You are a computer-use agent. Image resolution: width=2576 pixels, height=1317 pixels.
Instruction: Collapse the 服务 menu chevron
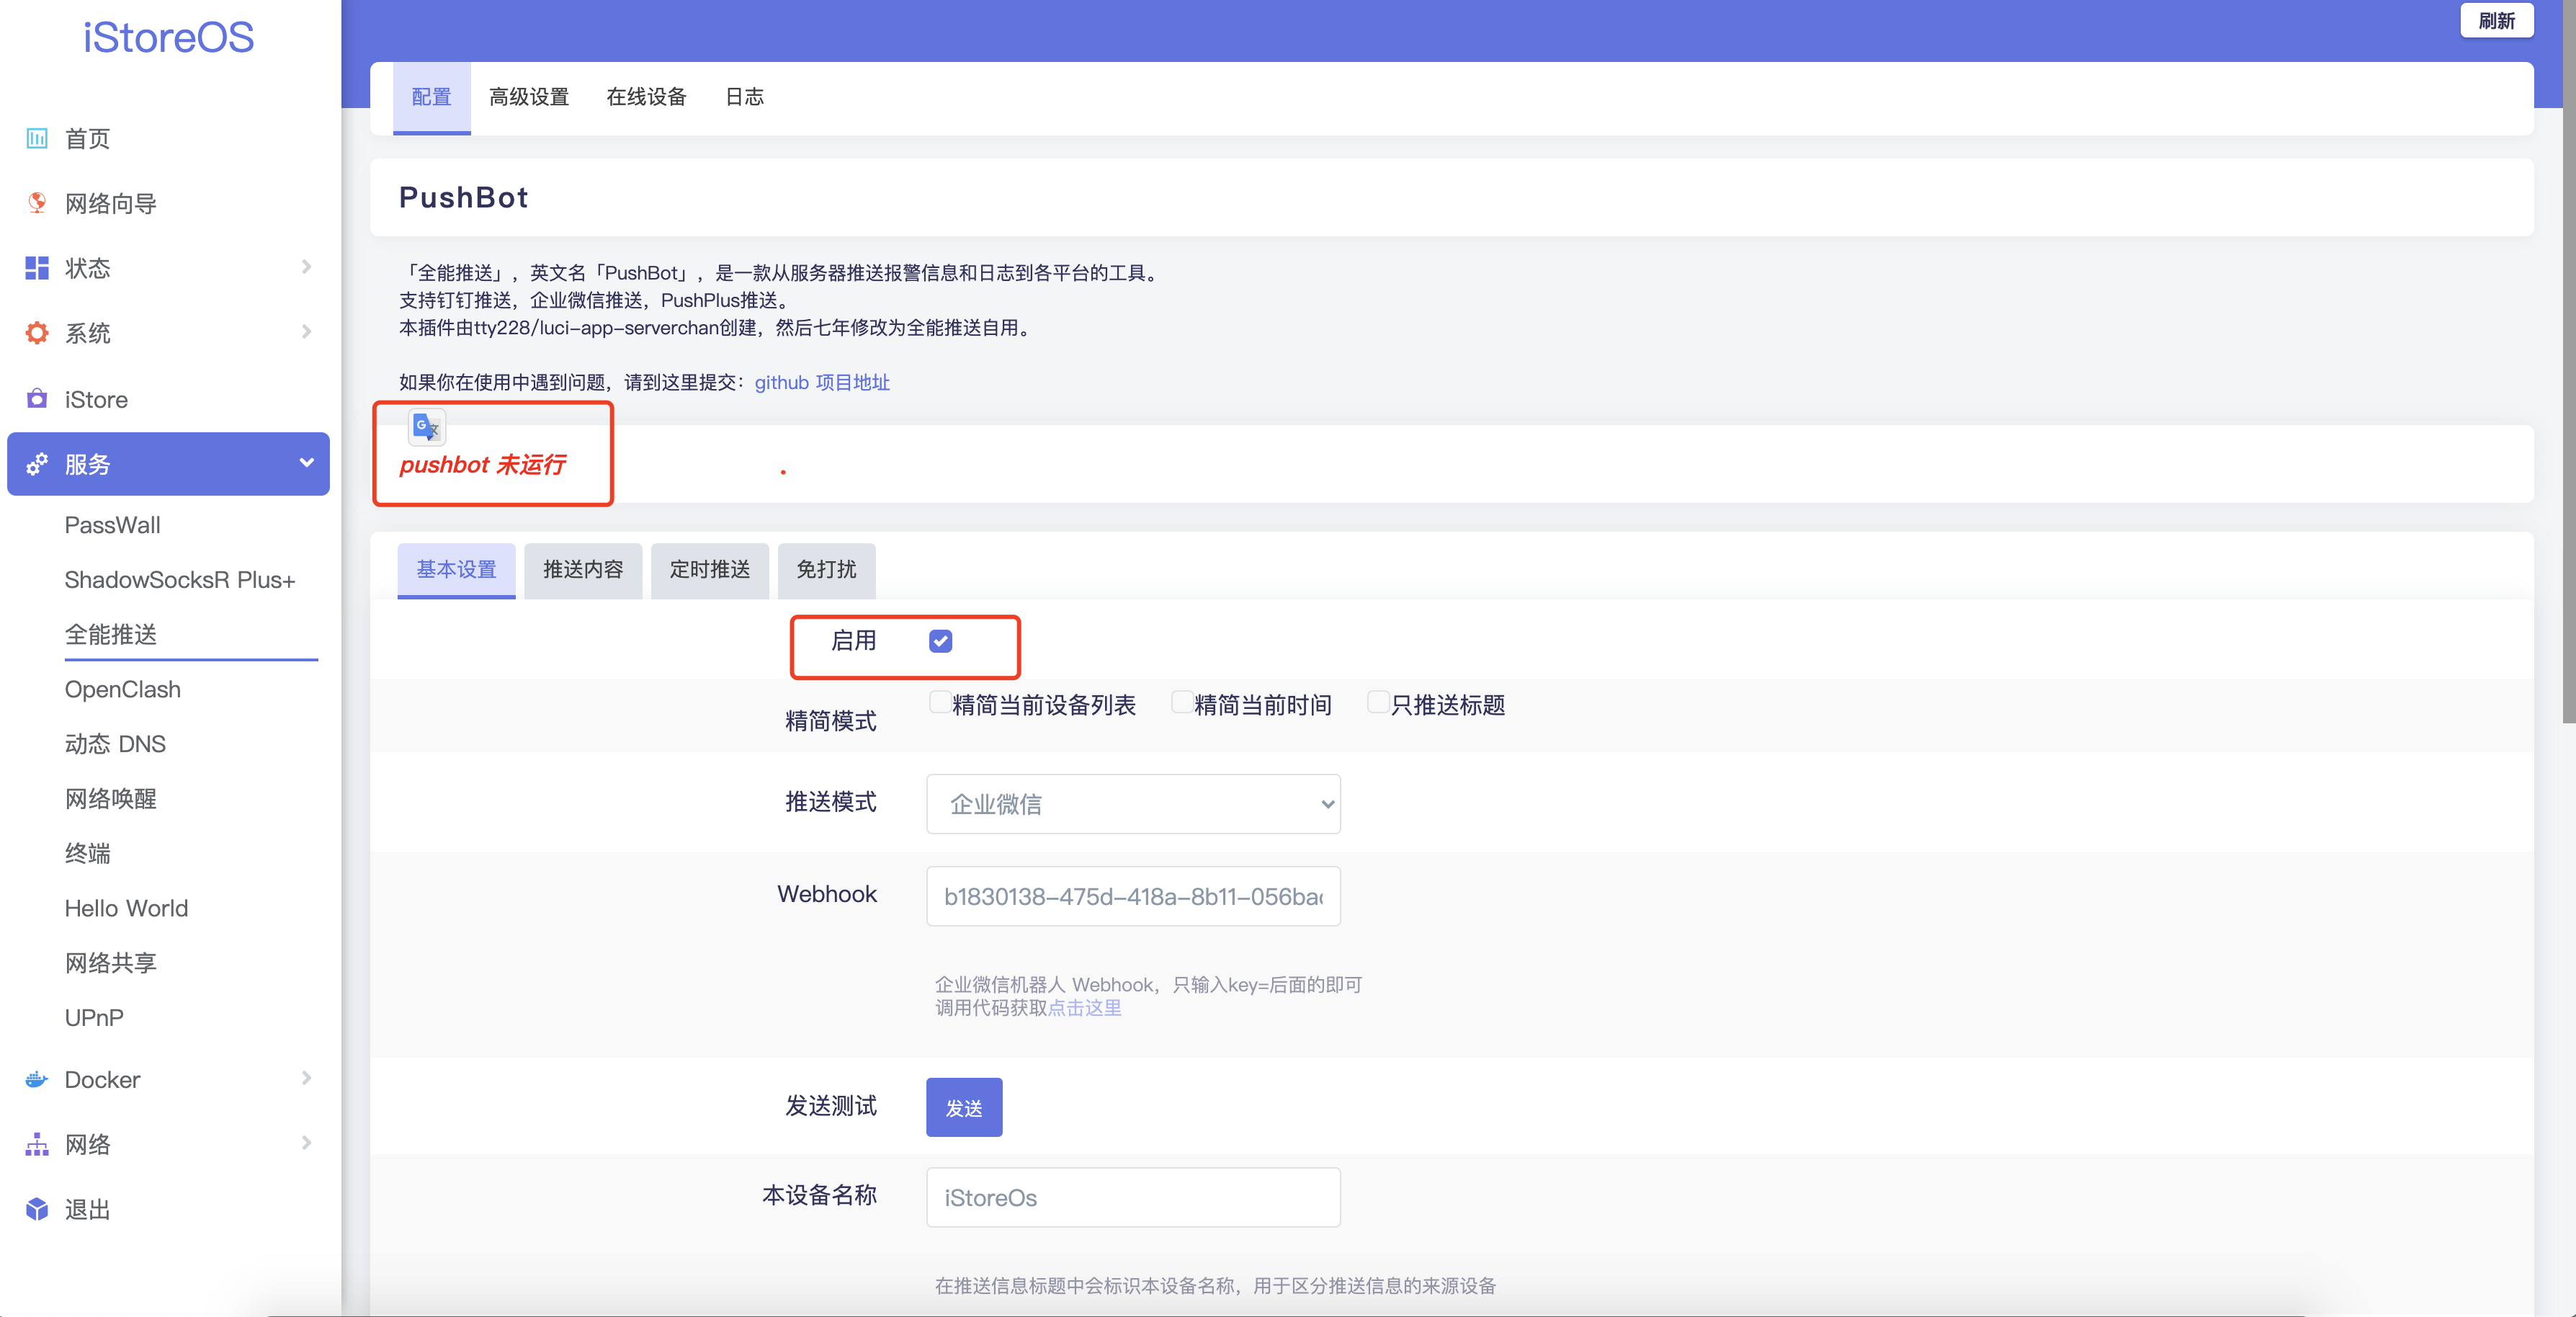[x=306, y=463]
